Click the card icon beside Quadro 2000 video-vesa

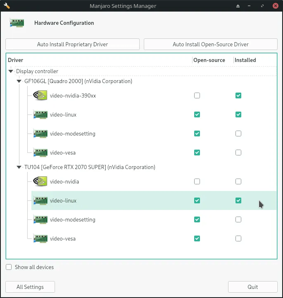40,153
